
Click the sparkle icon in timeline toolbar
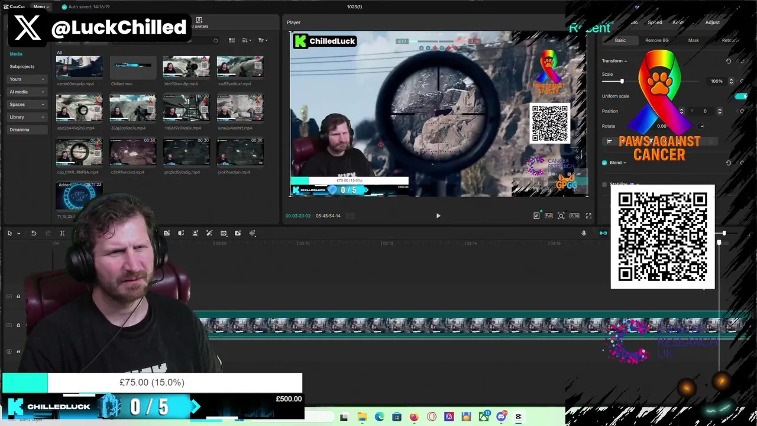[252, 233]
